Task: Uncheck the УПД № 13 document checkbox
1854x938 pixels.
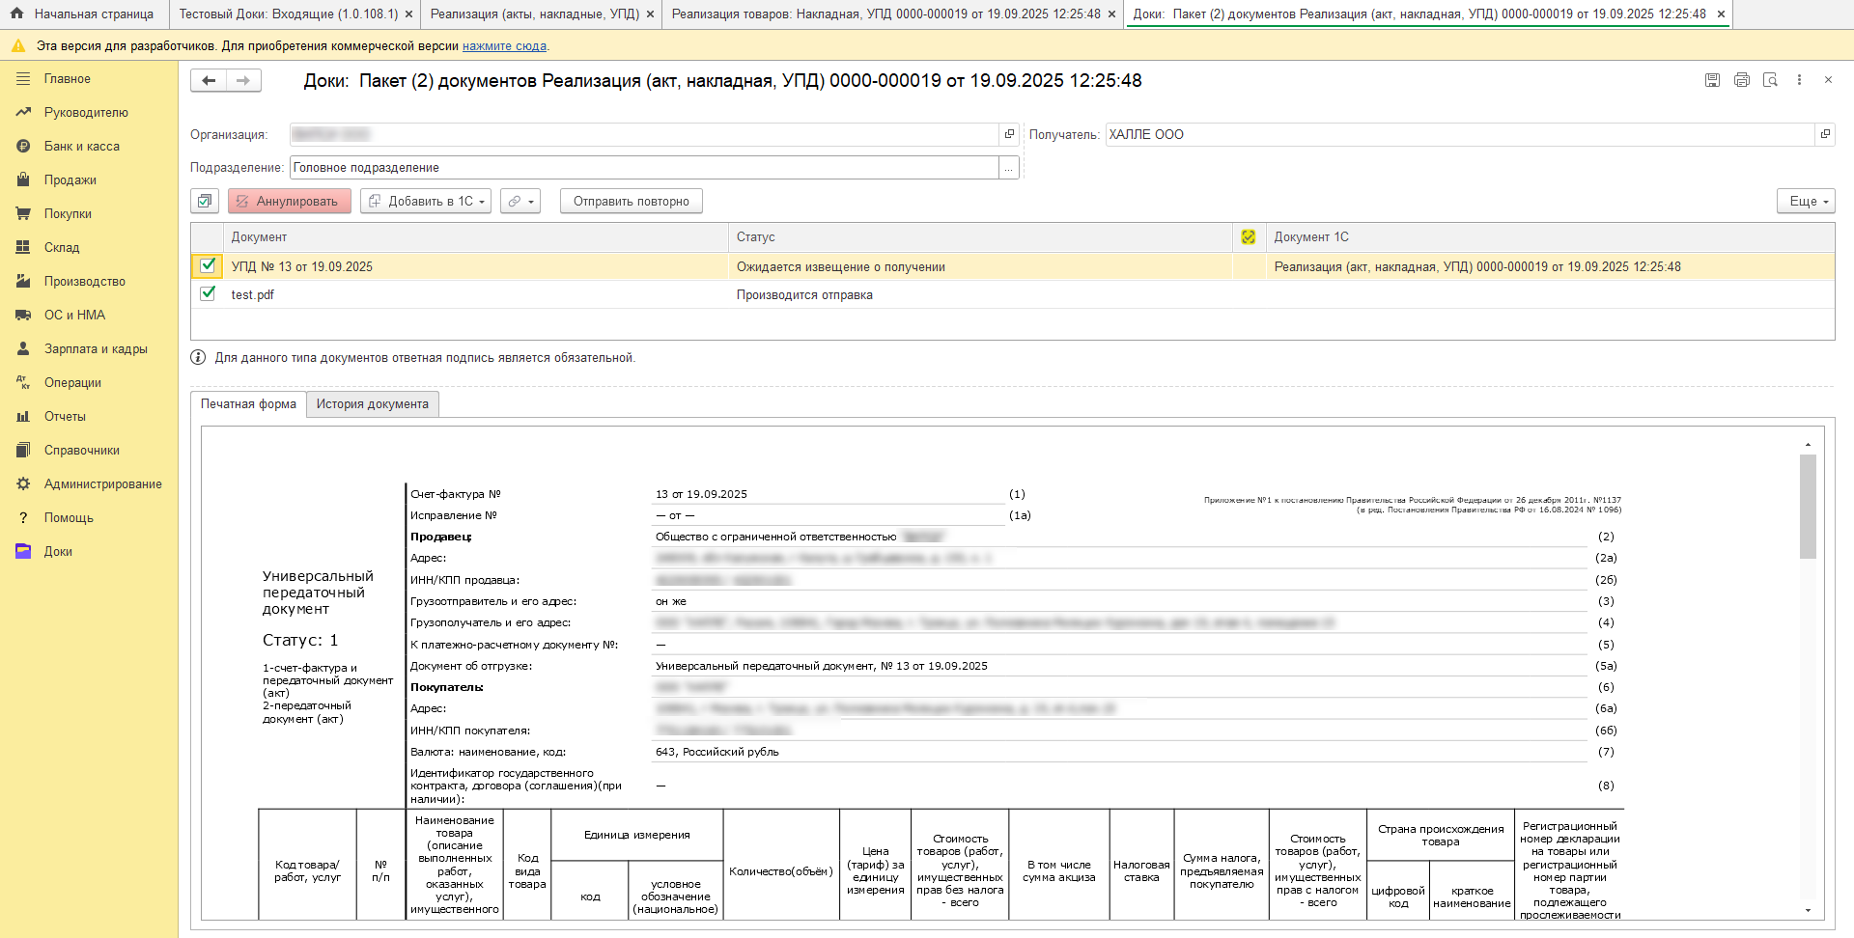Action: coord(208,265)
